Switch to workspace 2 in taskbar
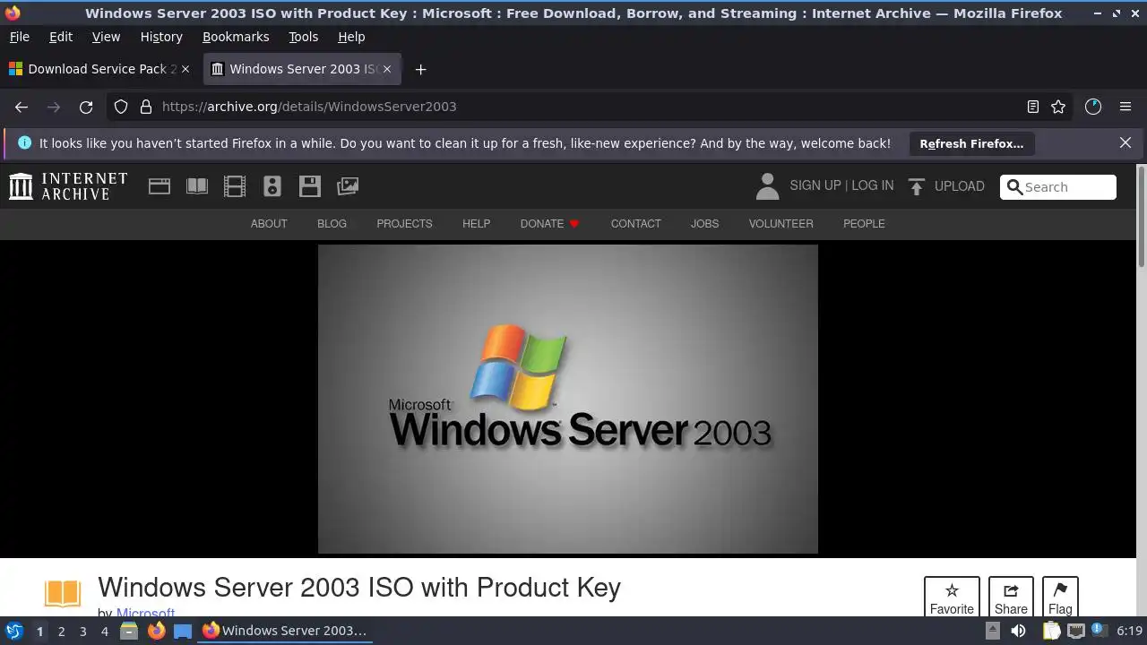 [61, 632]
